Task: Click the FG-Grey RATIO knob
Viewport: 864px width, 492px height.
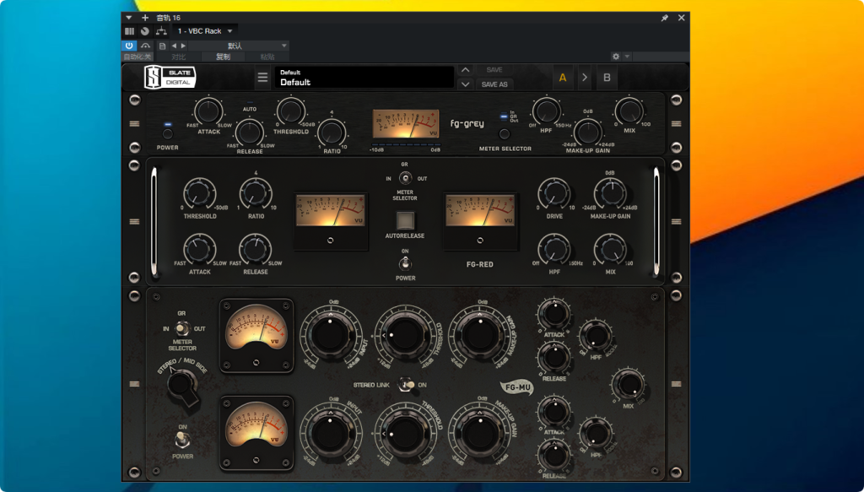Action: tap(332, 132)
